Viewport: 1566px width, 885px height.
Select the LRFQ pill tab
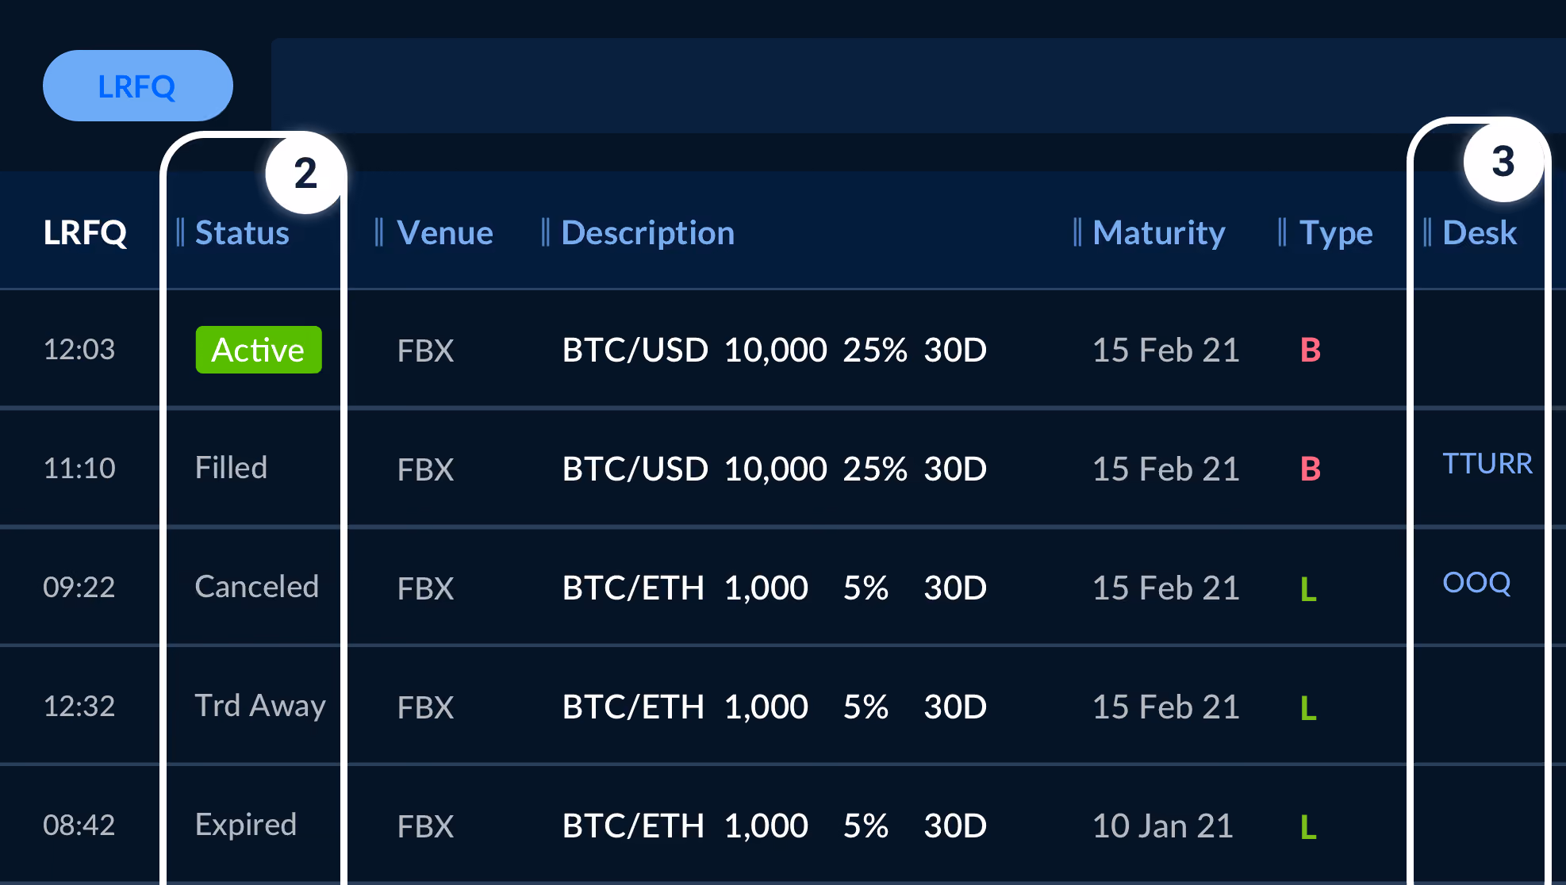click(137, 86)
